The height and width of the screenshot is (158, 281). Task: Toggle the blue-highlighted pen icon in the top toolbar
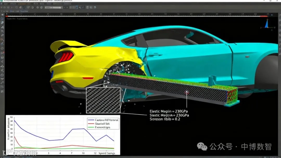(76, 7)
